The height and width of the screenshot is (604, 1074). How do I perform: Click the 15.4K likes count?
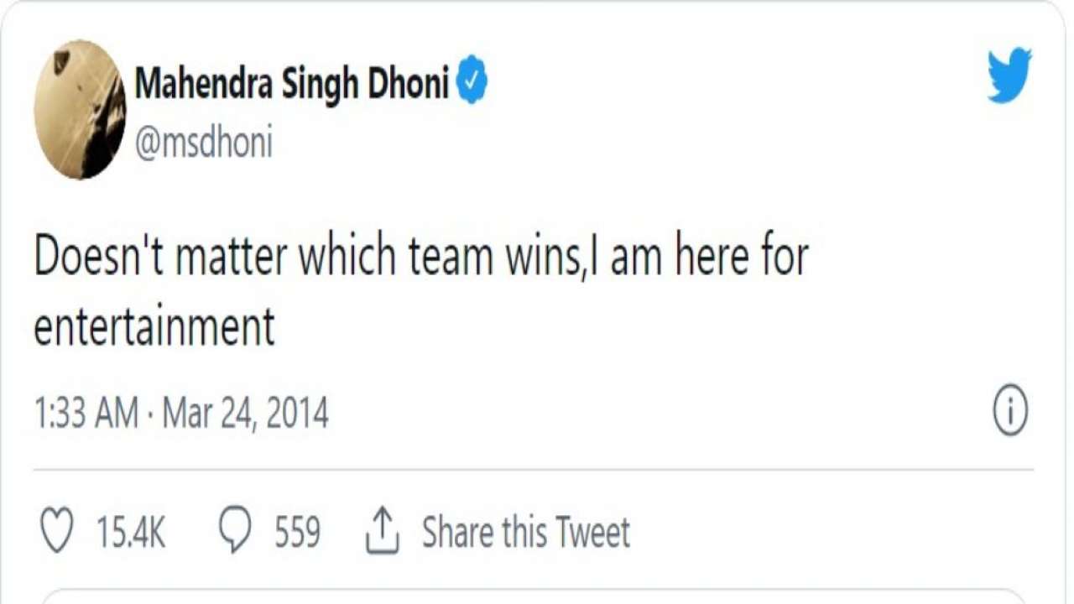[131, 533]
